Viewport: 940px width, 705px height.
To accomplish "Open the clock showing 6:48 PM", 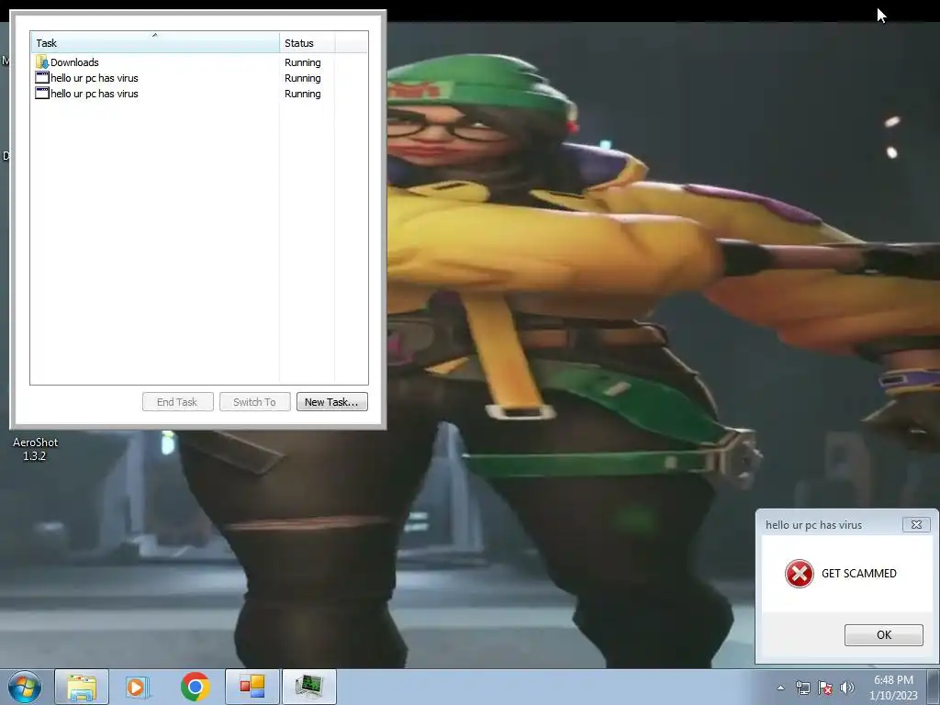I will tap(893, 688).
